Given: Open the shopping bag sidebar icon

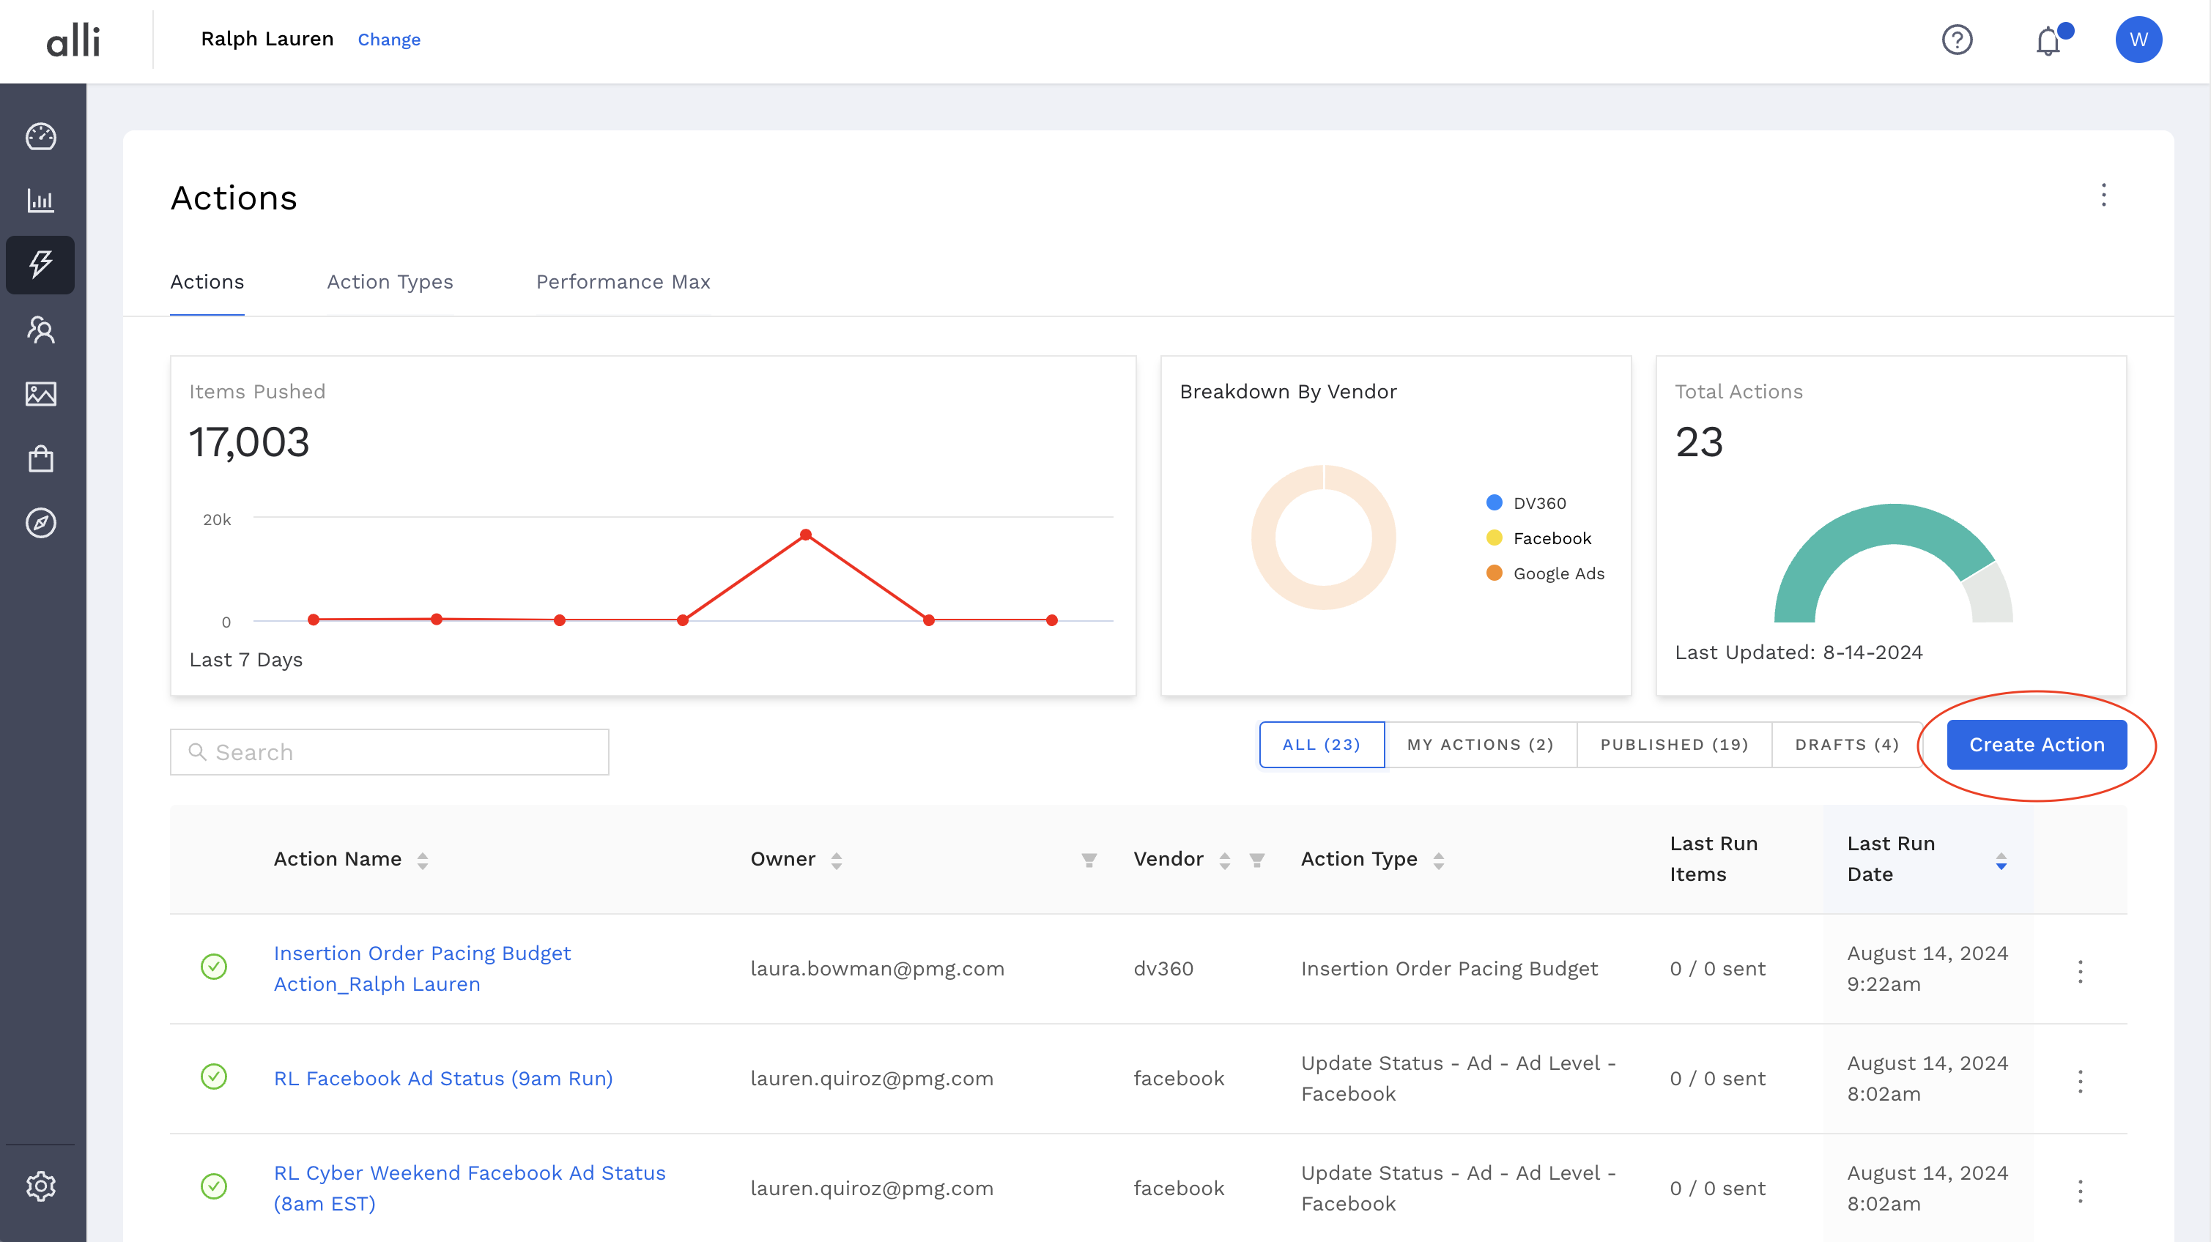Looking at the screenshot, I should coord(40,458).
